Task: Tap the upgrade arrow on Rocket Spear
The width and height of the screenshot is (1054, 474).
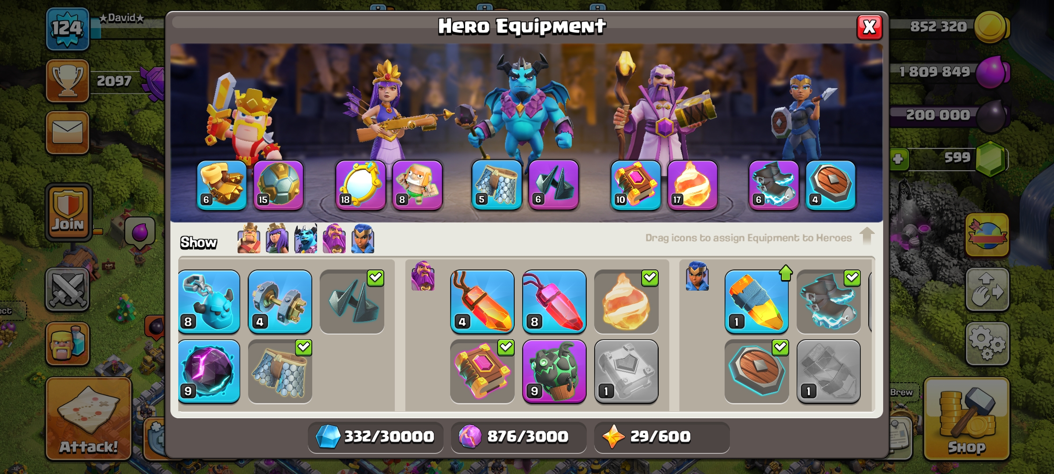Action: (x=786, y=273)
